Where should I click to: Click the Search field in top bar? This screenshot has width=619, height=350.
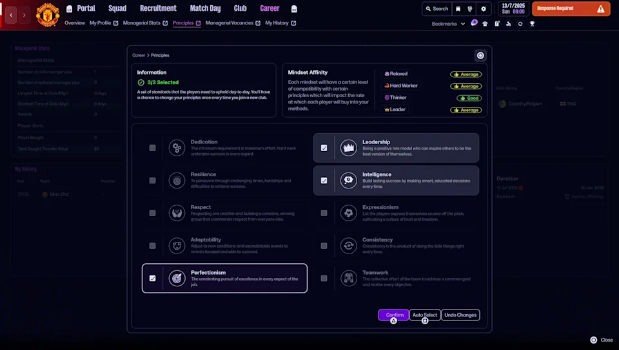[x=437, y=9]
